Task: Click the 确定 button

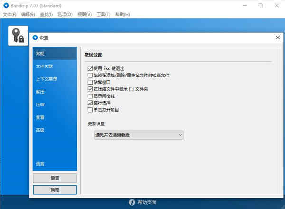Action: (55, 190)
